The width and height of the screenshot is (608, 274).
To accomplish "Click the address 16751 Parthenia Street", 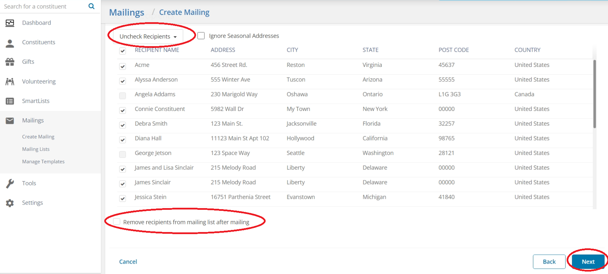I will pos(241,197).
